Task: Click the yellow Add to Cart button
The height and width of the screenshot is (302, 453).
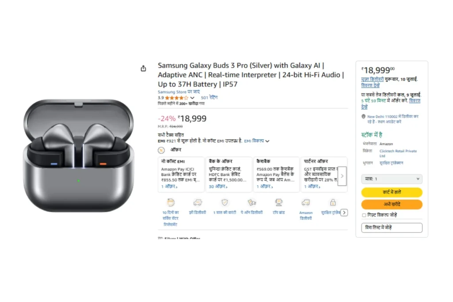Action: pyautogui.click(x=392, y=192)
